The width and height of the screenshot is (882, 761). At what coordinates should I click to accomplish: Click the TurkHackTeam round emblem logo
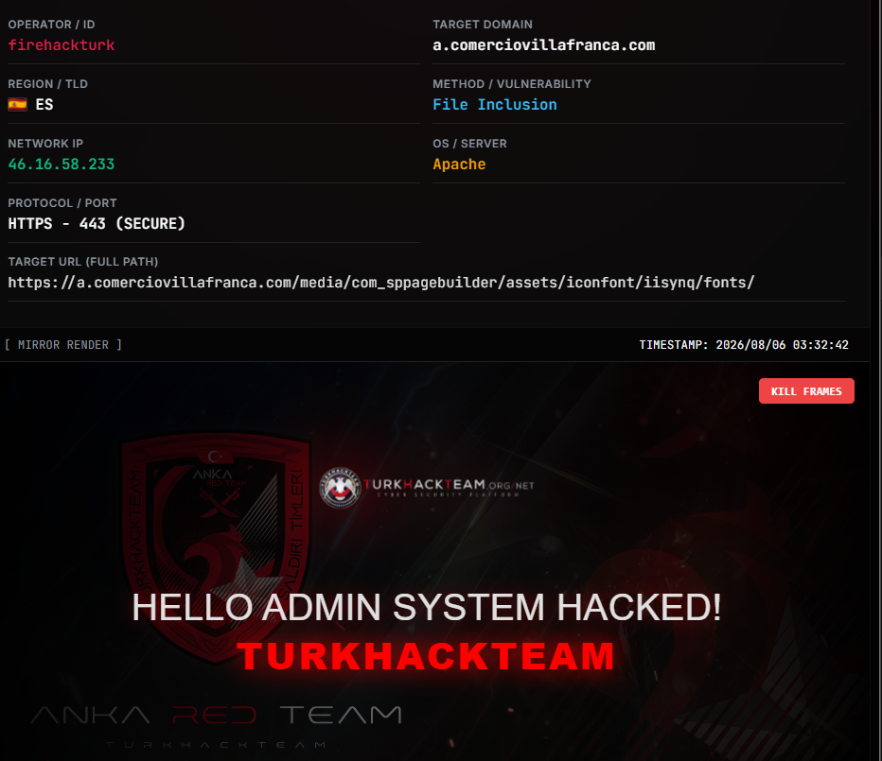pos(341,487)
